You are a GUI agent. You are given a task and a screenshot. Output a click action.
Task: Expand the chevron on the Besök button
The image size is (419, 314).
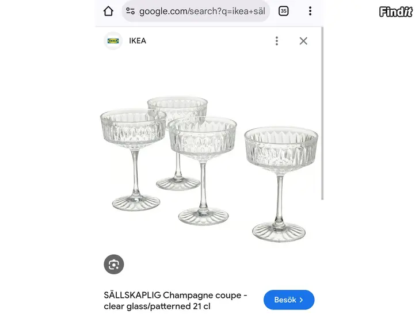coord(302,300)
